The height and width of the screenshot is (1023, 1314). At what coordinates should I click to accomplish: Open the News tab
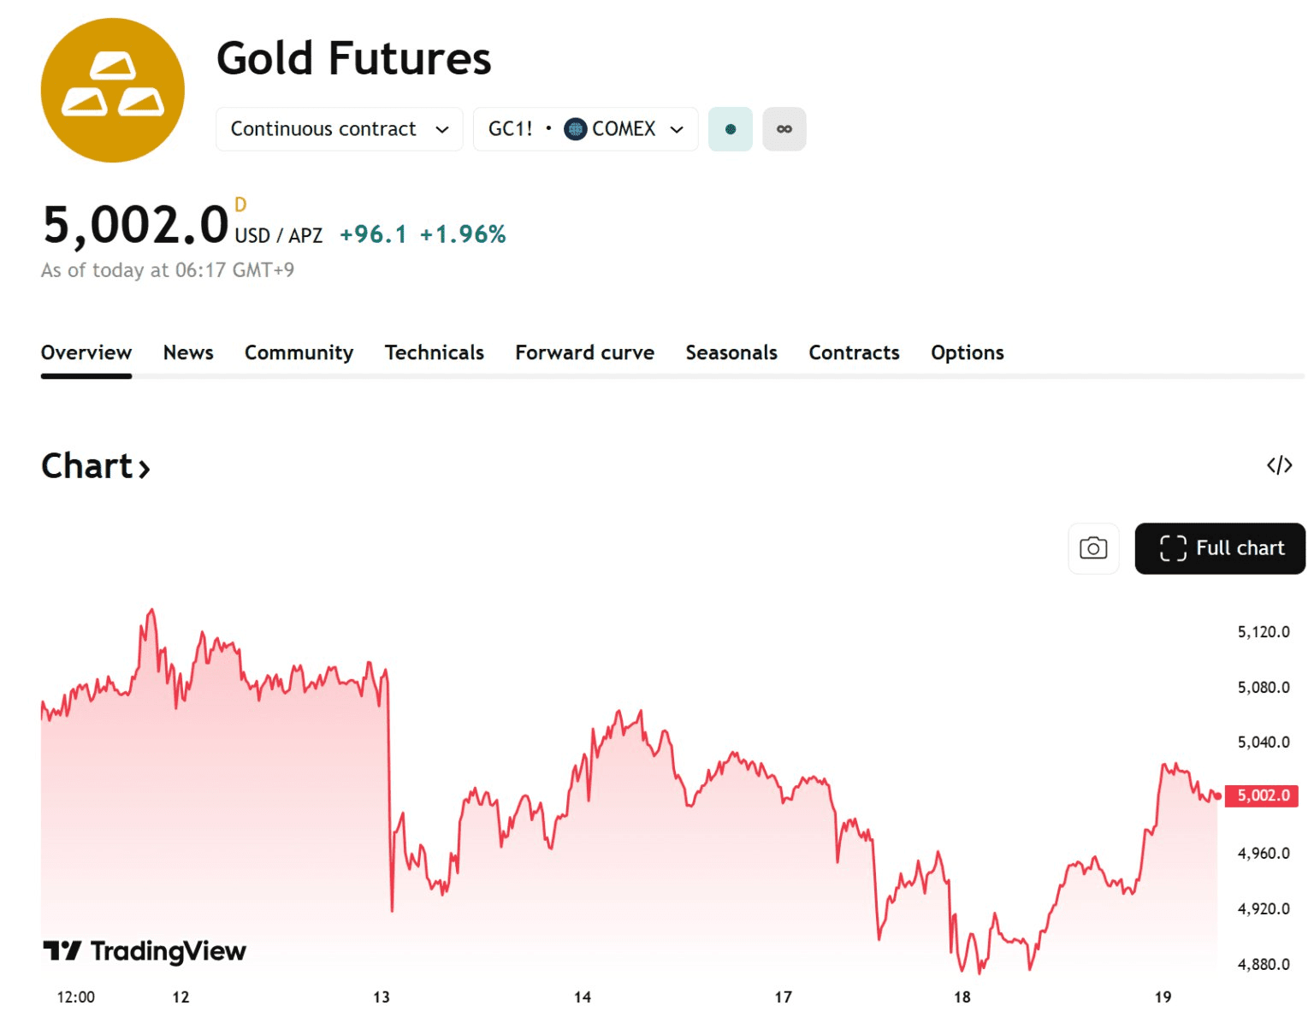[188, 352]
